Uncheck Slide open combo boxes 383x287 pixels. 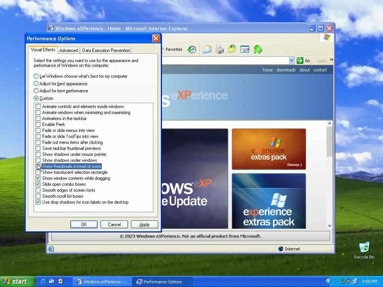(x=38, y=184)
